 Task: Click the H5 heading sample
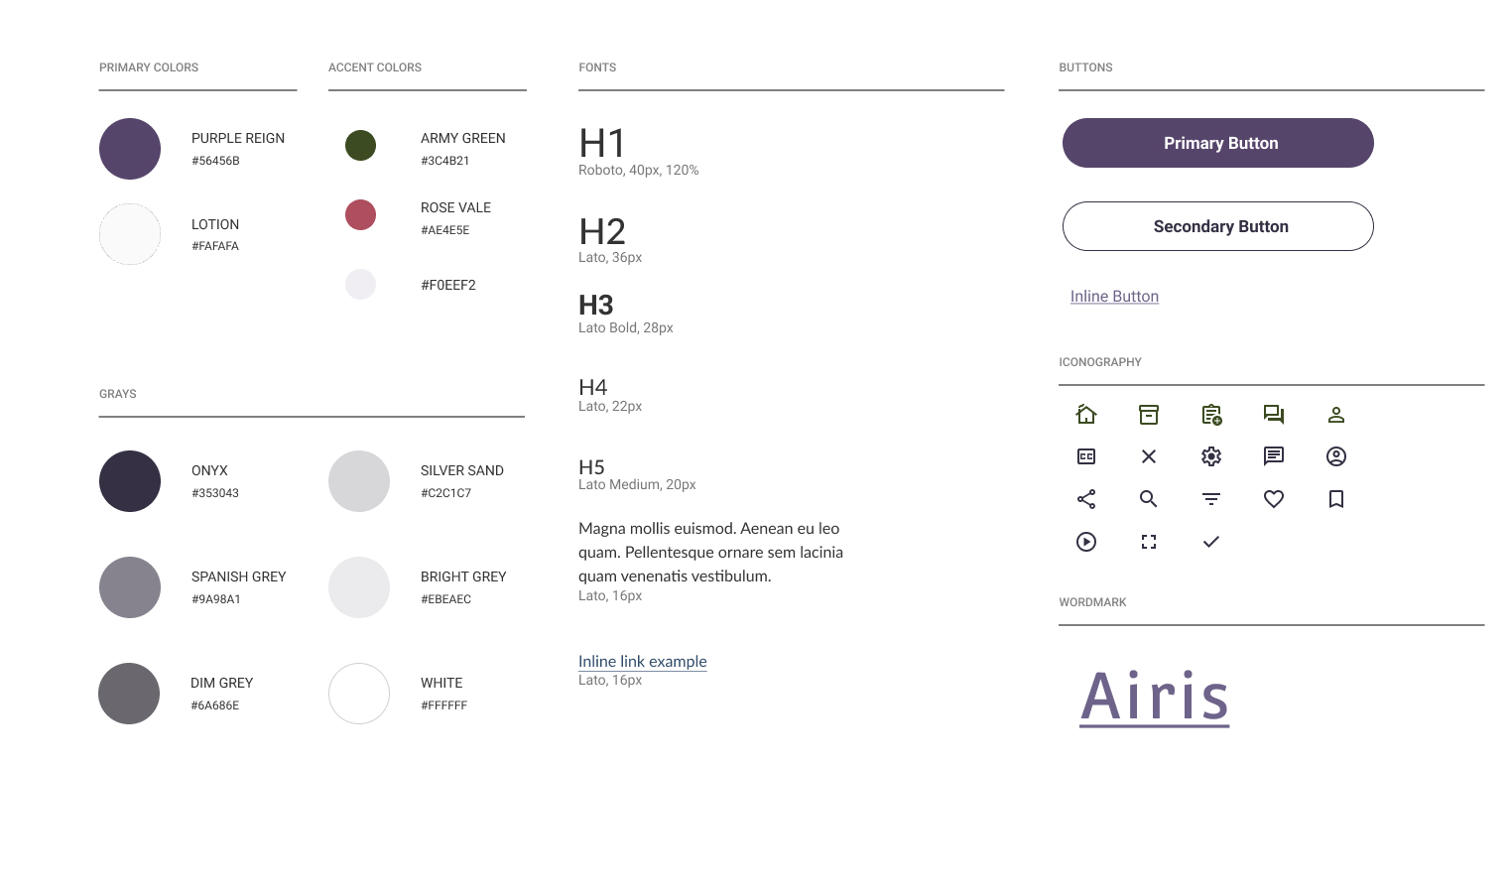click(591, 467)
